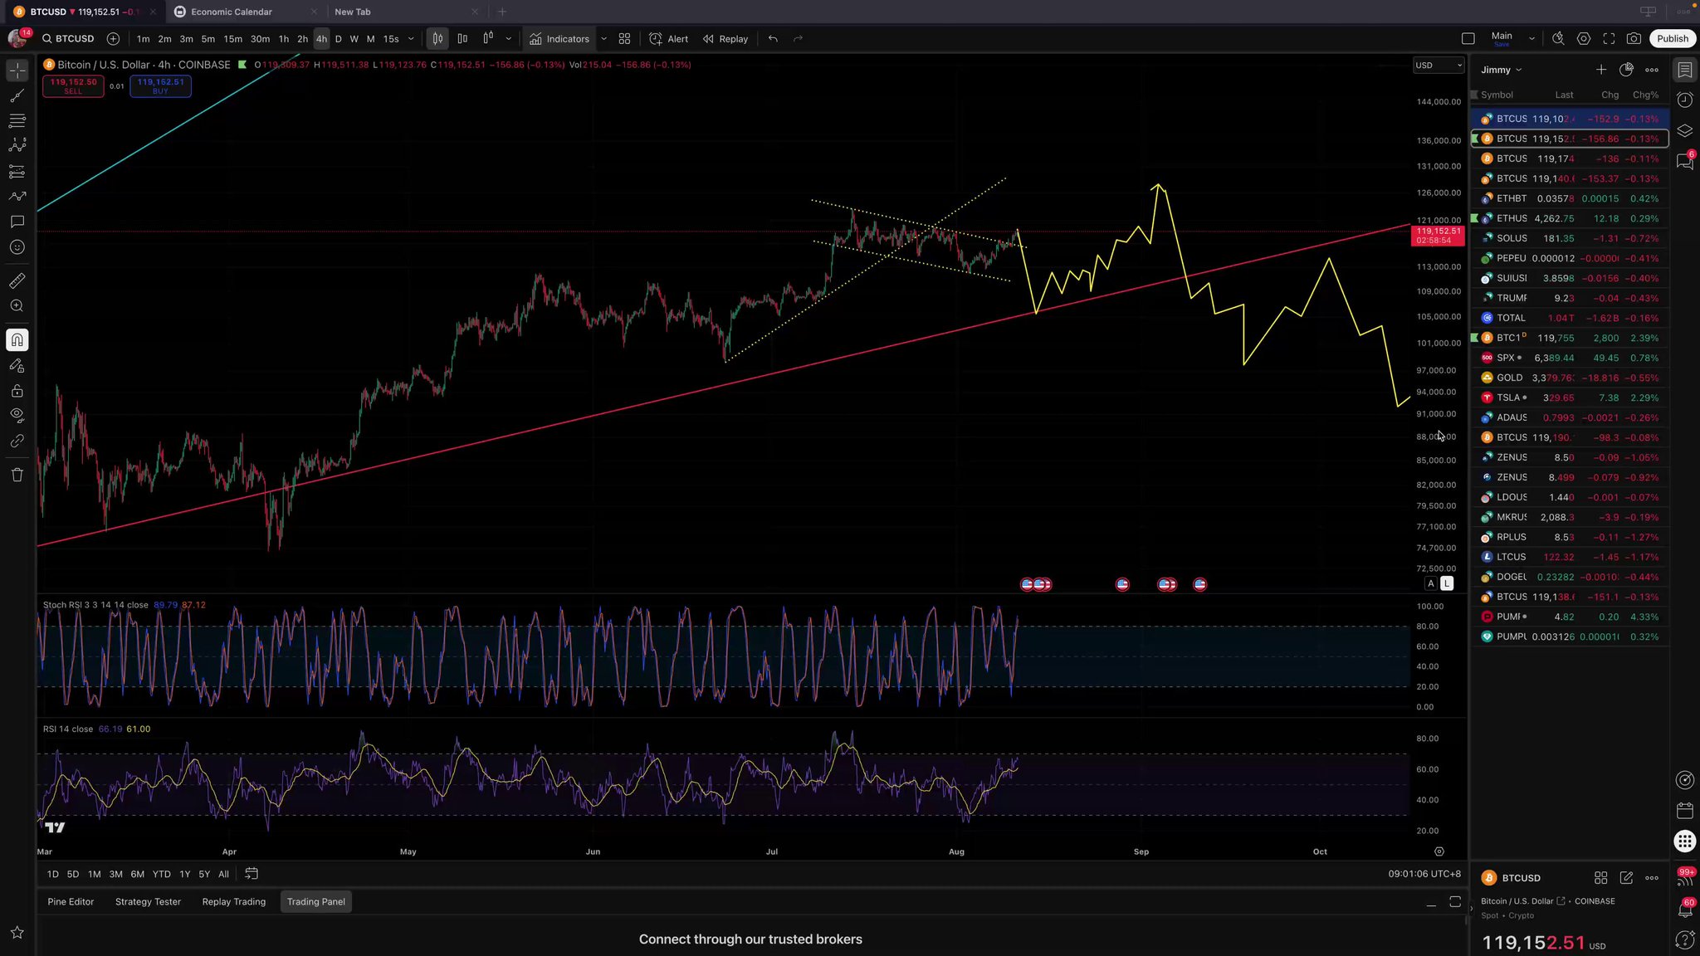Viewport: 1700px width, 956px height.
Task: Expand the favorite indicators dropdown
Action: coord(603,39)
